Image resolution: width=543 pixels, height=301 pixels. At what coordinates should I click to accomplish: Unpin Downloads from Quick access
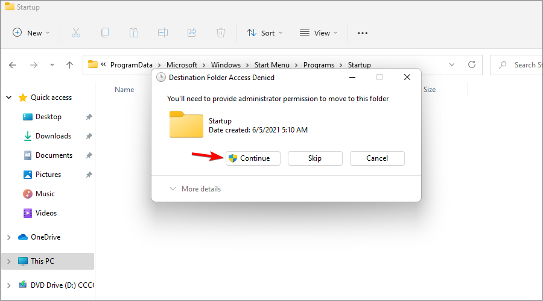(x=89, y=136)
